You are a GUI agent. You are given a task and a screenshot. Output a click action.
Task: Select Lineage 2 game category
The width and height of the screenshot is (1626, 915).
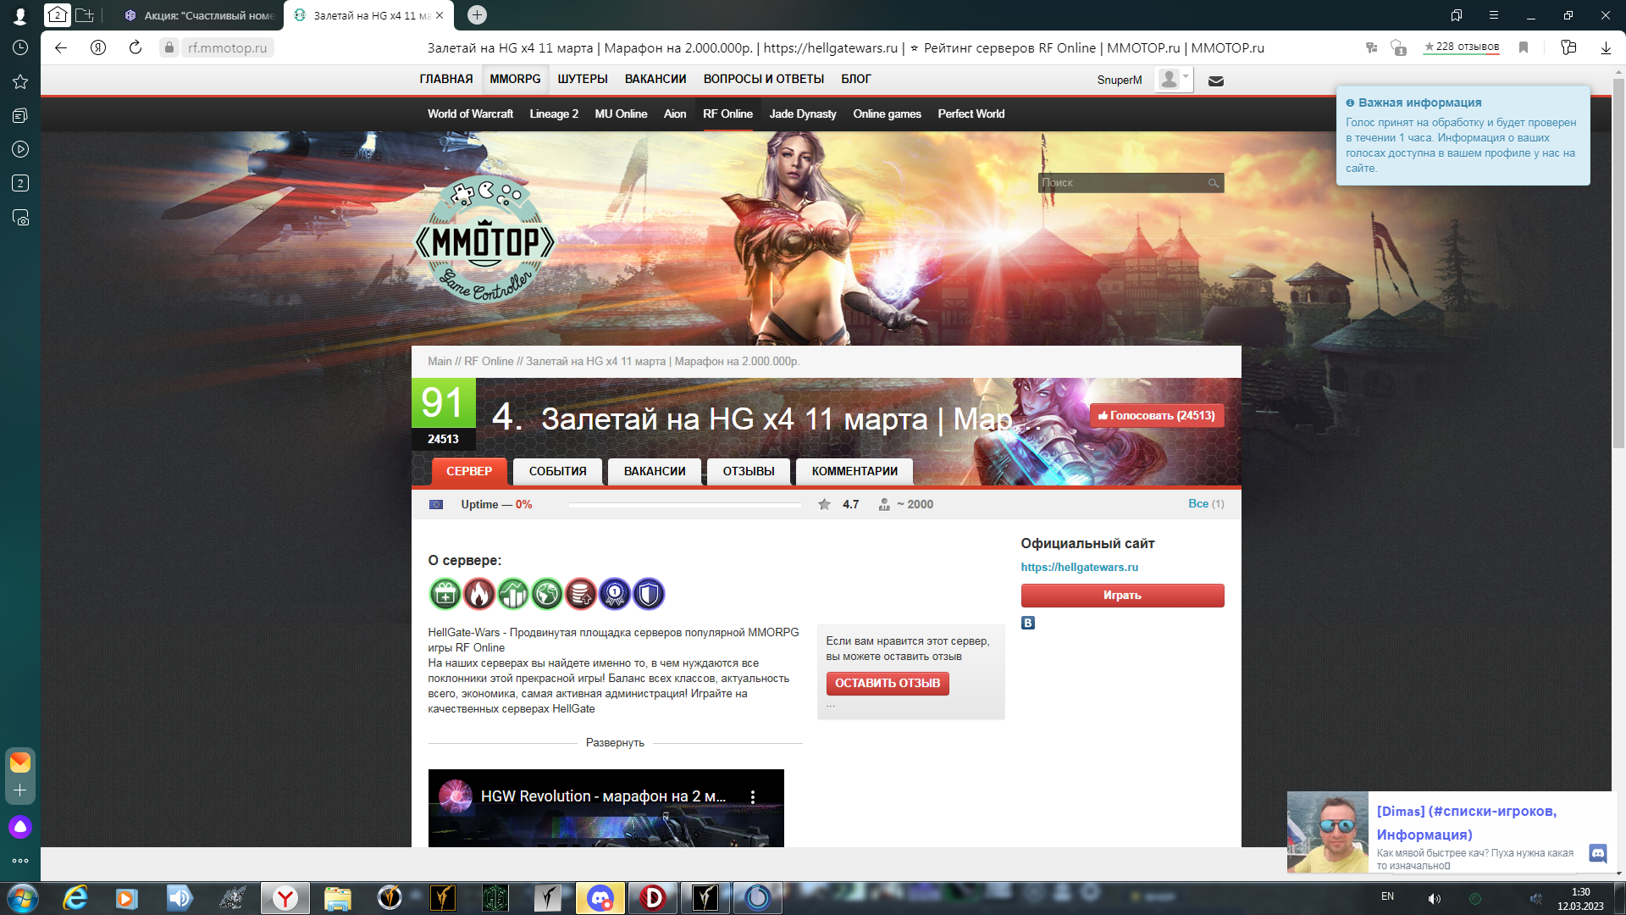[x=554, y=114]
